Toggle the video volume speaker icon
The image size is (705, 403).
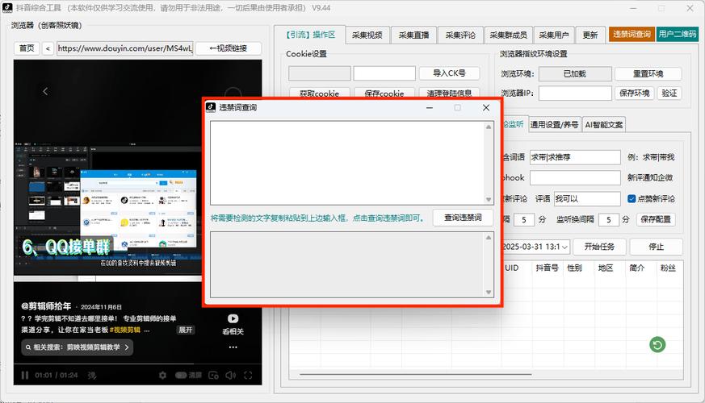232,376
